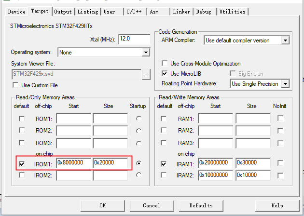The height and width of the screenshot is (216, 304).
Task: Click the RAM3 Start field
Action: tap(215, 143)
